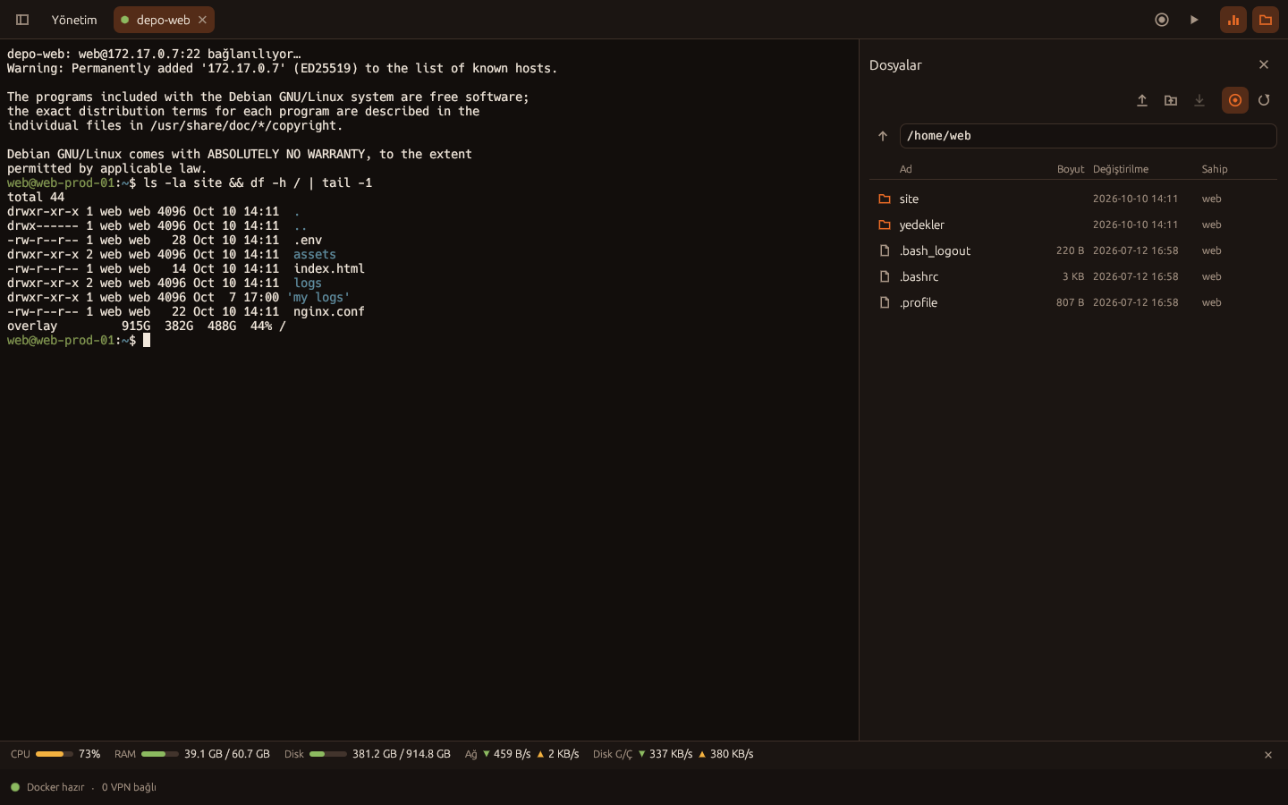The height and width of the screenshot is (805, 1288).
Task: Toggle follow terminal directory icon
Action: (x=1235, y=100)
